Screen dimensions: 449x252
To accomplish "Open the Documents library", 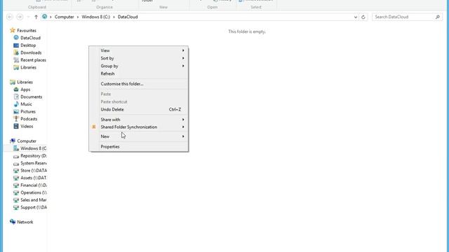I will (31, 97).
